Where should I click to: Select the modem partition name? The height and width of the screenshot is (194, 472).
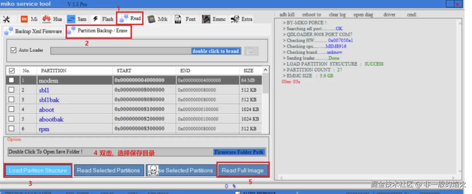click(x=48, y=81)
